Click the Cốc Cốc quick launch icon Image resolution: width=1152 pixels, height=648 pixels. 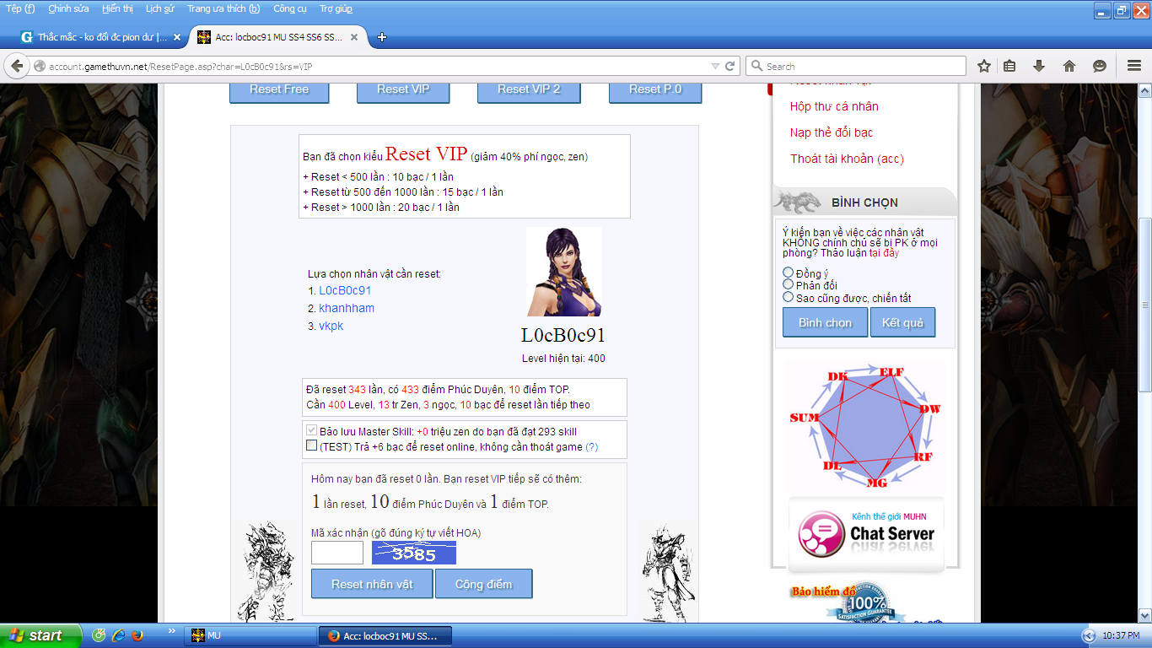click(99, 635)
